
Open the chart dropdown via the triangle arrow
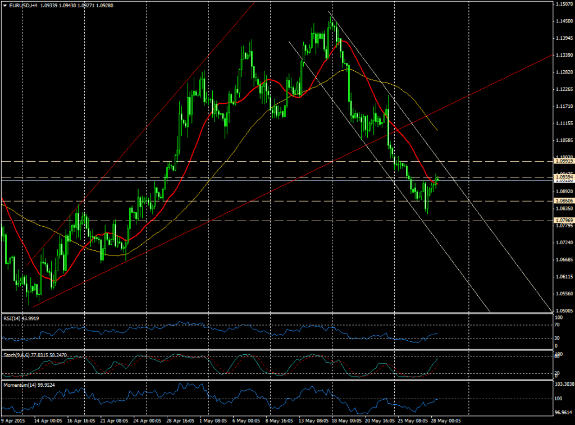click(x=5, y=6)
